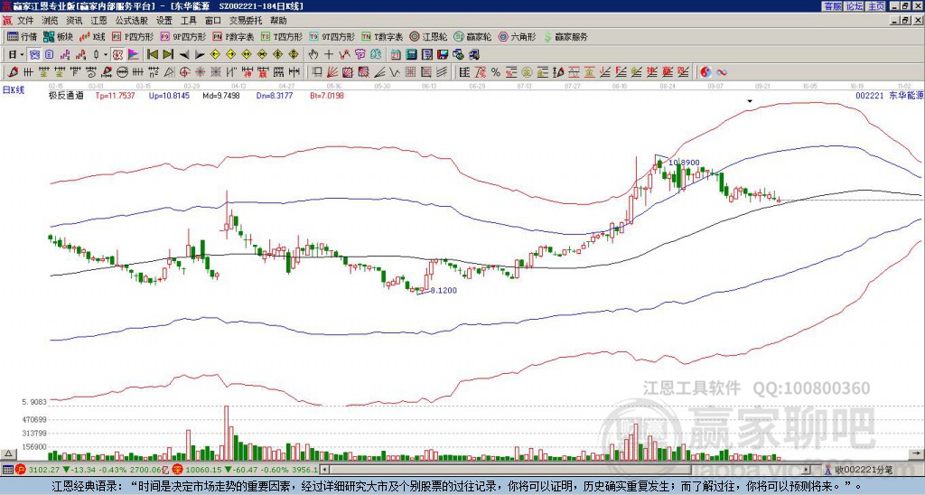Click the up-triangle button beside the volume pane
The width and height of the screenshot is (925, 495).
7,453
